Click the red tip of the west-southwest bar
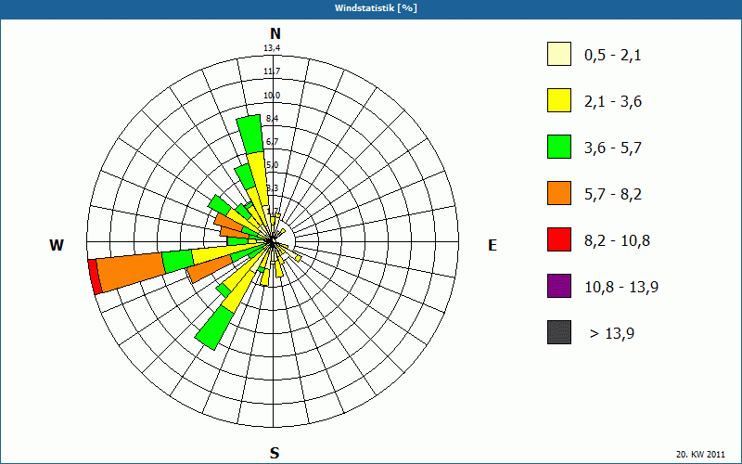 96,277
